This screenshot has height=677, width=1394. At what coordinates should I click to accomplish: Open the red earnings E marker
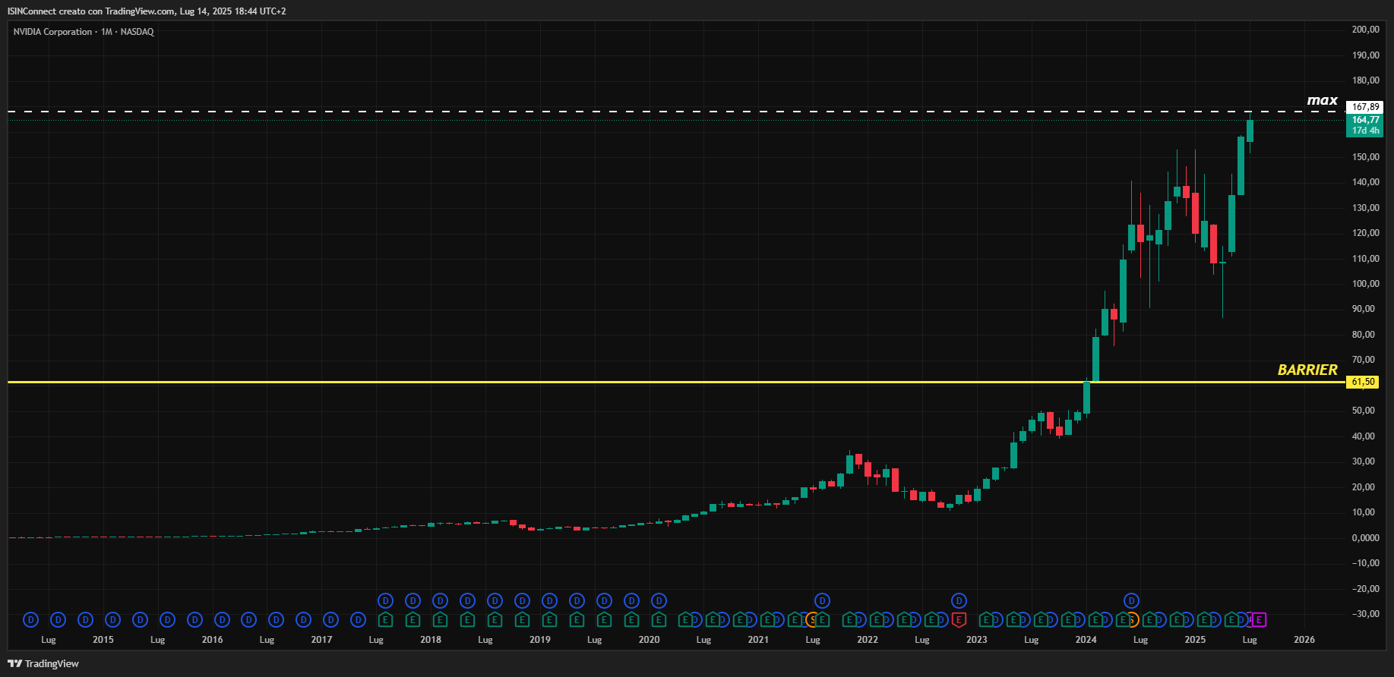point(959,620)
